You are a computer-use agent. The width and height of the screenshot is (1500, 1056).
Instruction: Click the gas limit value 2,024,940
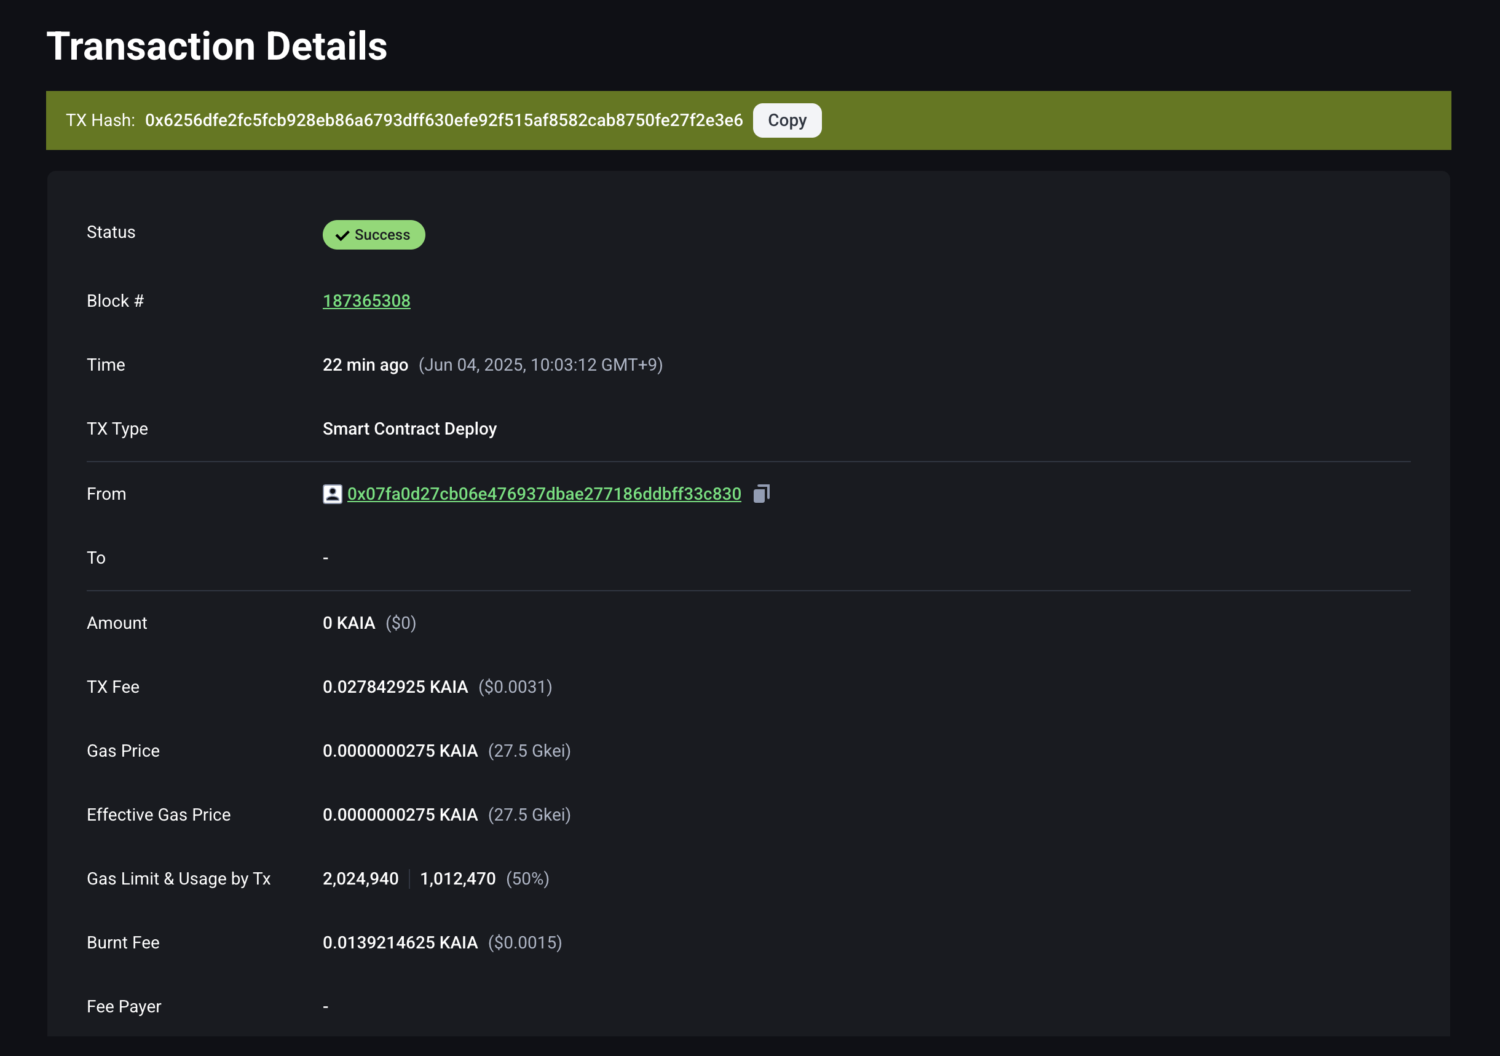[x=360, y=878]
